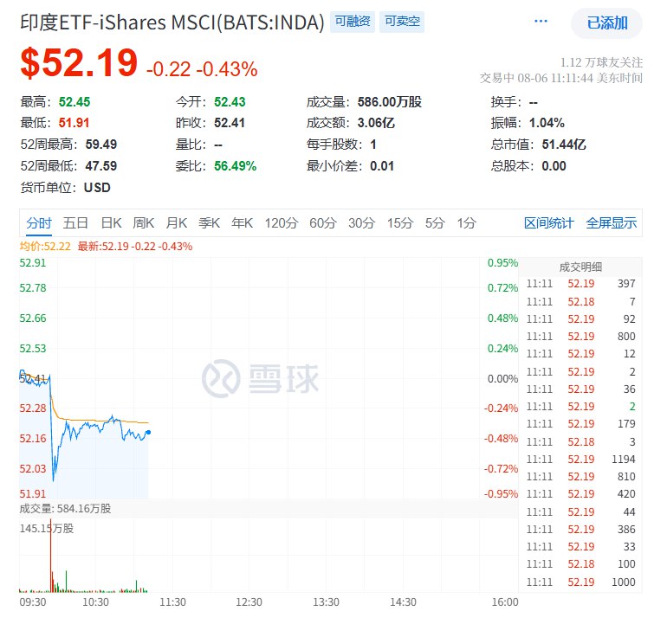The width and height of the screenshot is (654, 624).
Task: Click the 最低 value 51.91
Action: [x=74, y=123]
